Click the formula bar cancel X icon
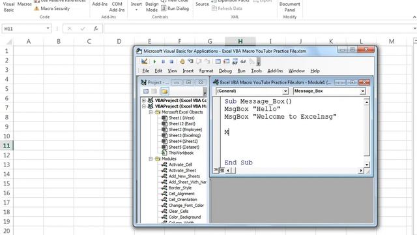This screenshot has width=417, height=235. tap(70, 29)
